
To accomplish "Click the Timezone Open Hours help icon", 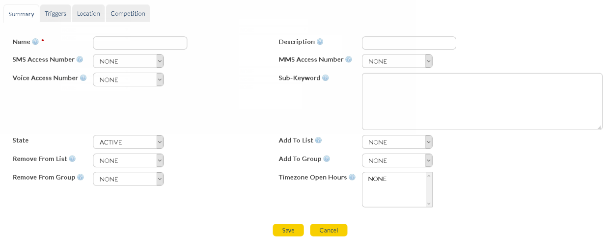I will pos(352,177).
